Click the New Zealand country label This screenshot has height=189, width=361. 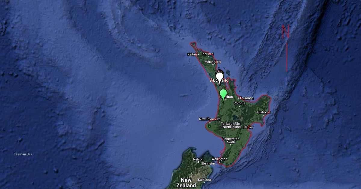click(186, 183)
